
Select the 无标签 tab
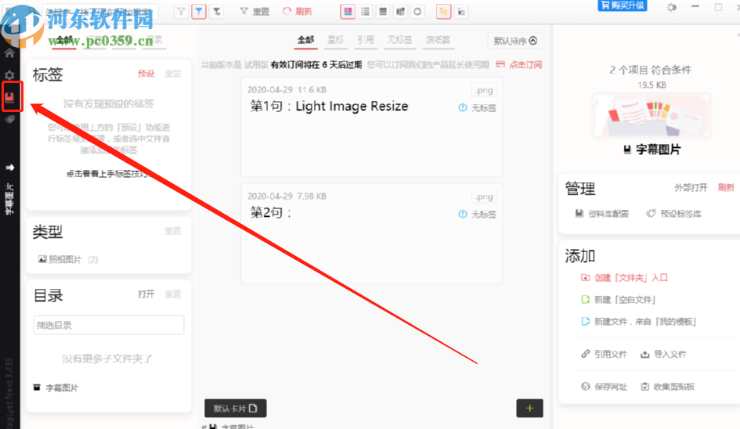[x=399, y=40]
